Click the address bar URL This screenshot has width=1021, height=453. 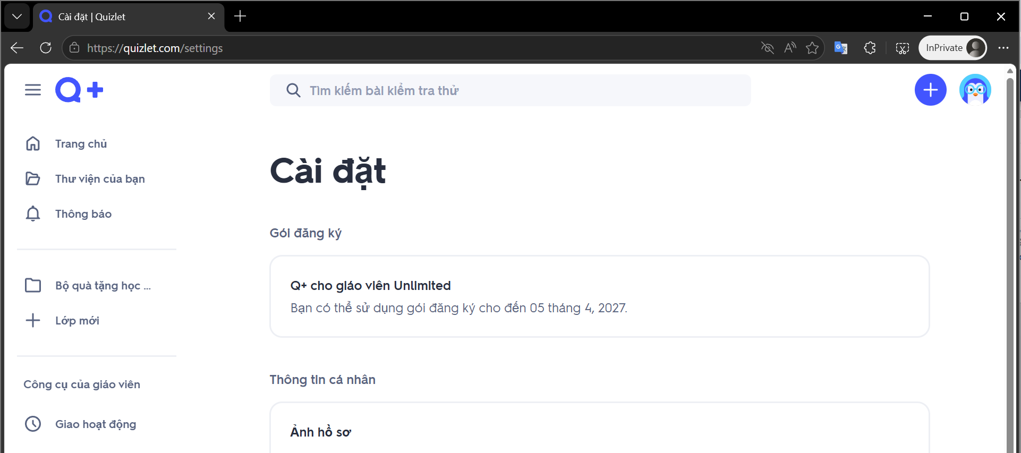(155, 48)
